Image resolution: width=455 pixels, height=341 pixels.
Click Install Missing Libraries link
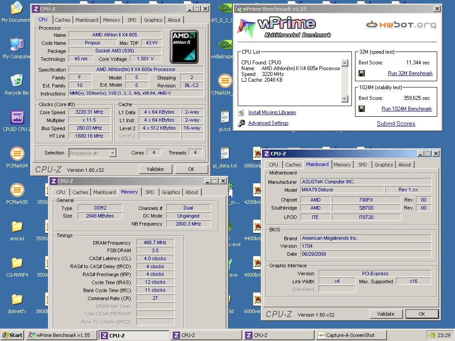[272, 112]
